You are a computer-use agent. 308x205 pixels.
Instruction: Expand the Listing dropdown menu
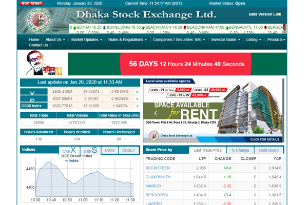tap(254, 39)
